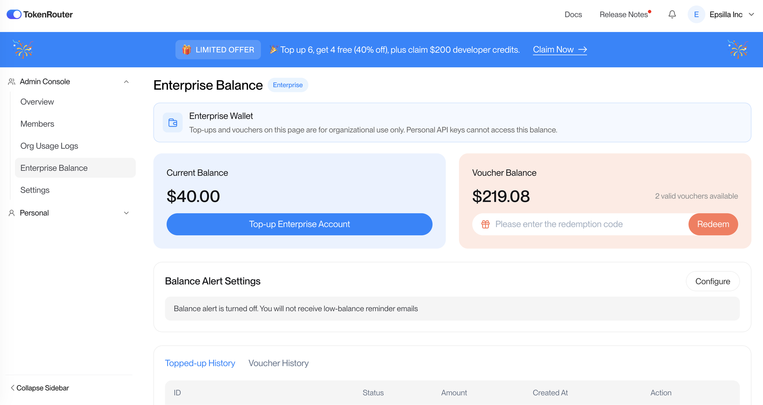Switch to the Voucher History tab

click(279, 363)
